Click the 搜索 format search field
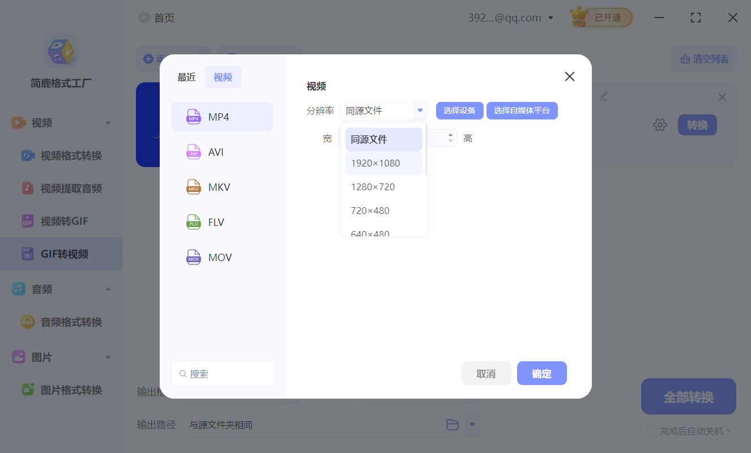Screen dimensions: 751x453 pos(223,374)
